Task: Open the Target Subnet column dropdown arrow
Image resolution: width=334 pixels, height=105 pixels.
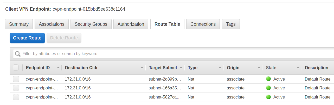Action: 181,68
